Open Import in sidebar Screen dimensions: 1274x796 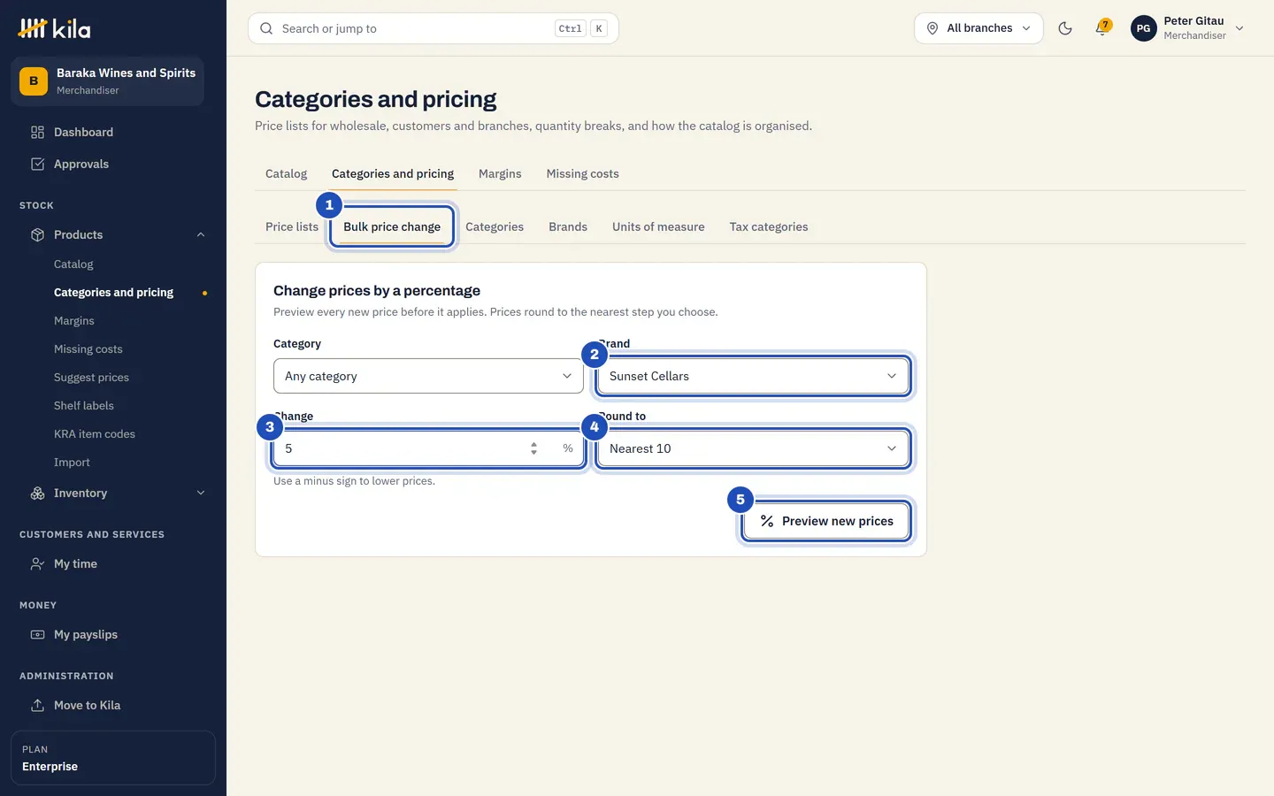click(72, 463)
